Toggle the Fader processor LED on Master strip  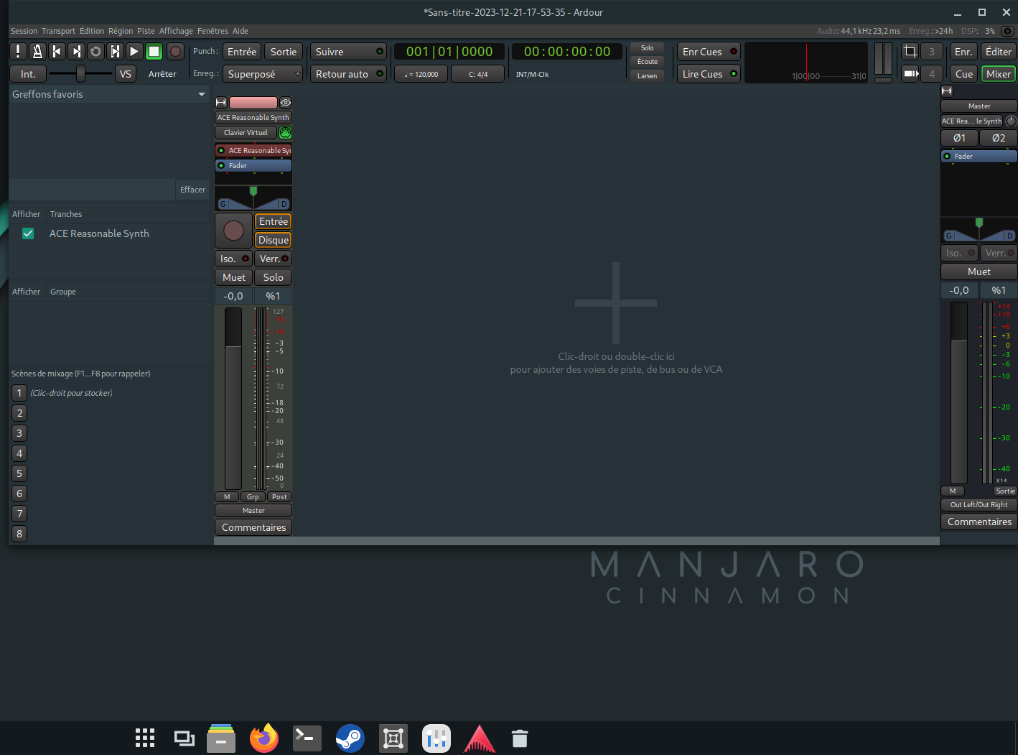[947, 156]
